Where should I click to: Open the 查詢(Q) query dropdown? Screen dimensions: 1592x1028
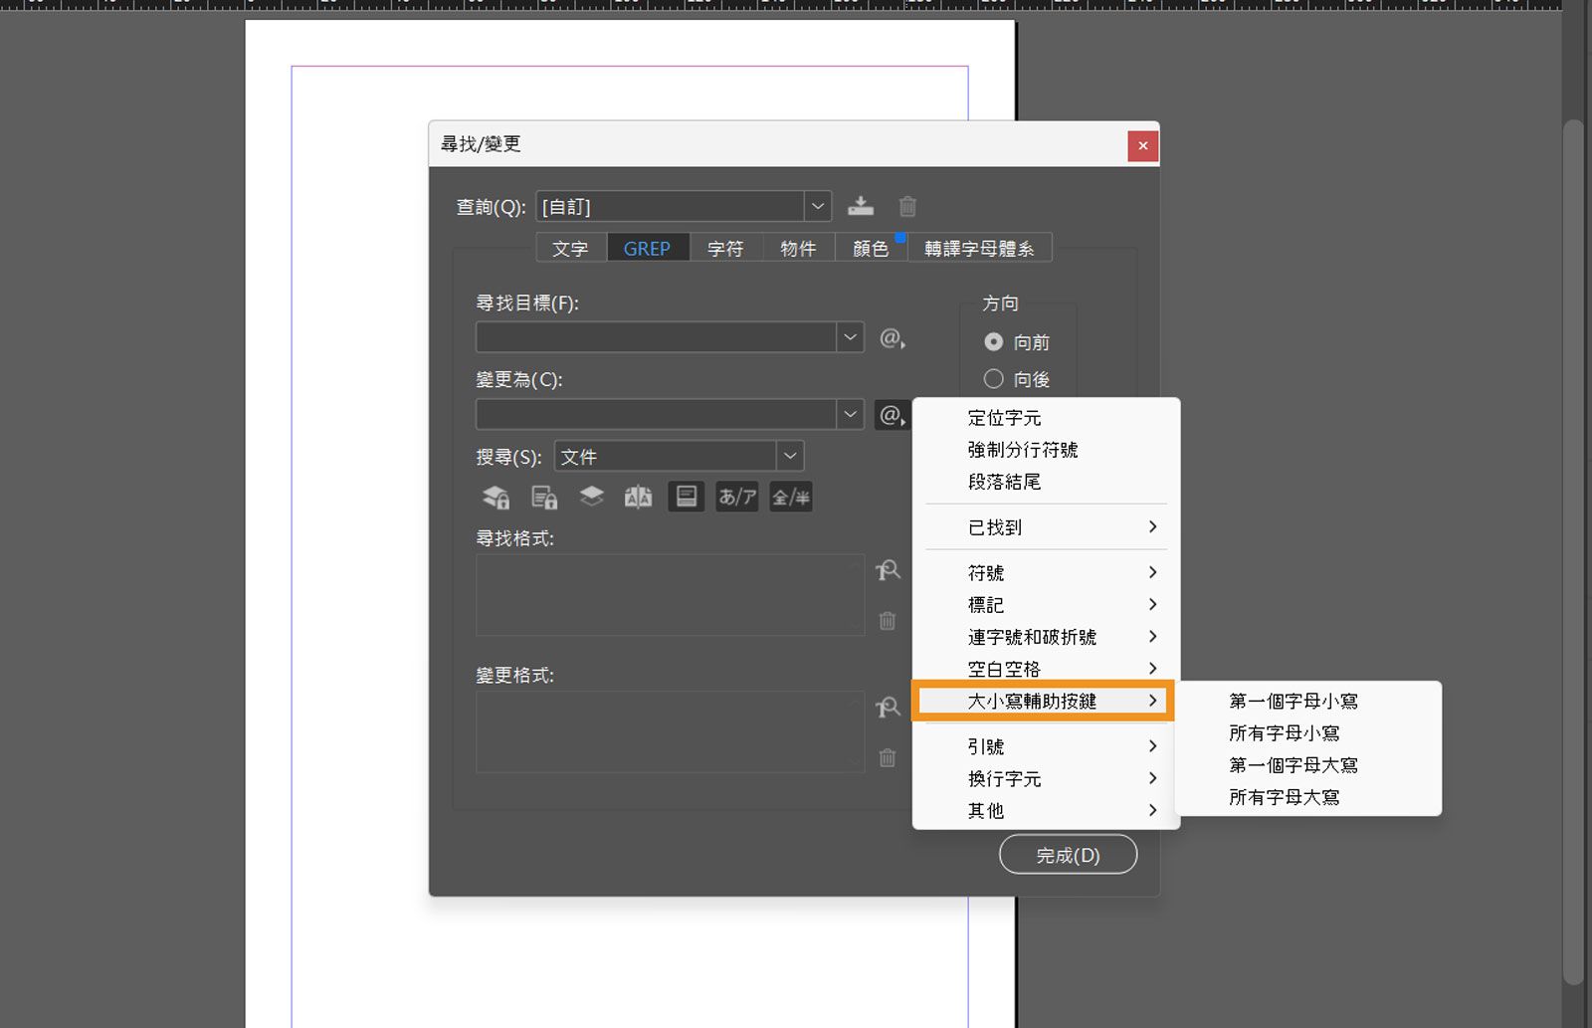pos(817,206)
